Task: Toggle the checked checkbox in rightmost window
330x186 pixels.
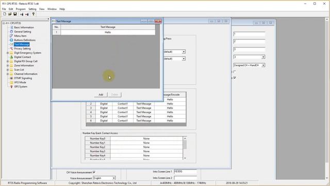Action: click(235, 78)
